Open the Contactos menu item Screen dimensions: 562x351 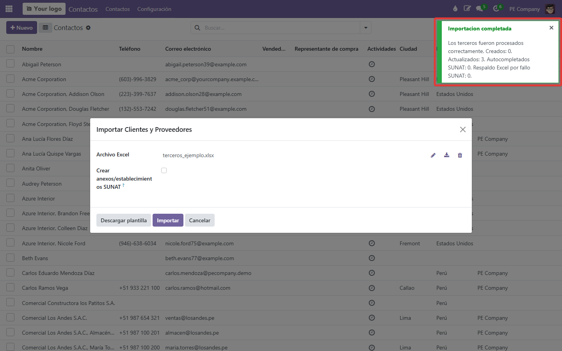[x=117, y=9]
